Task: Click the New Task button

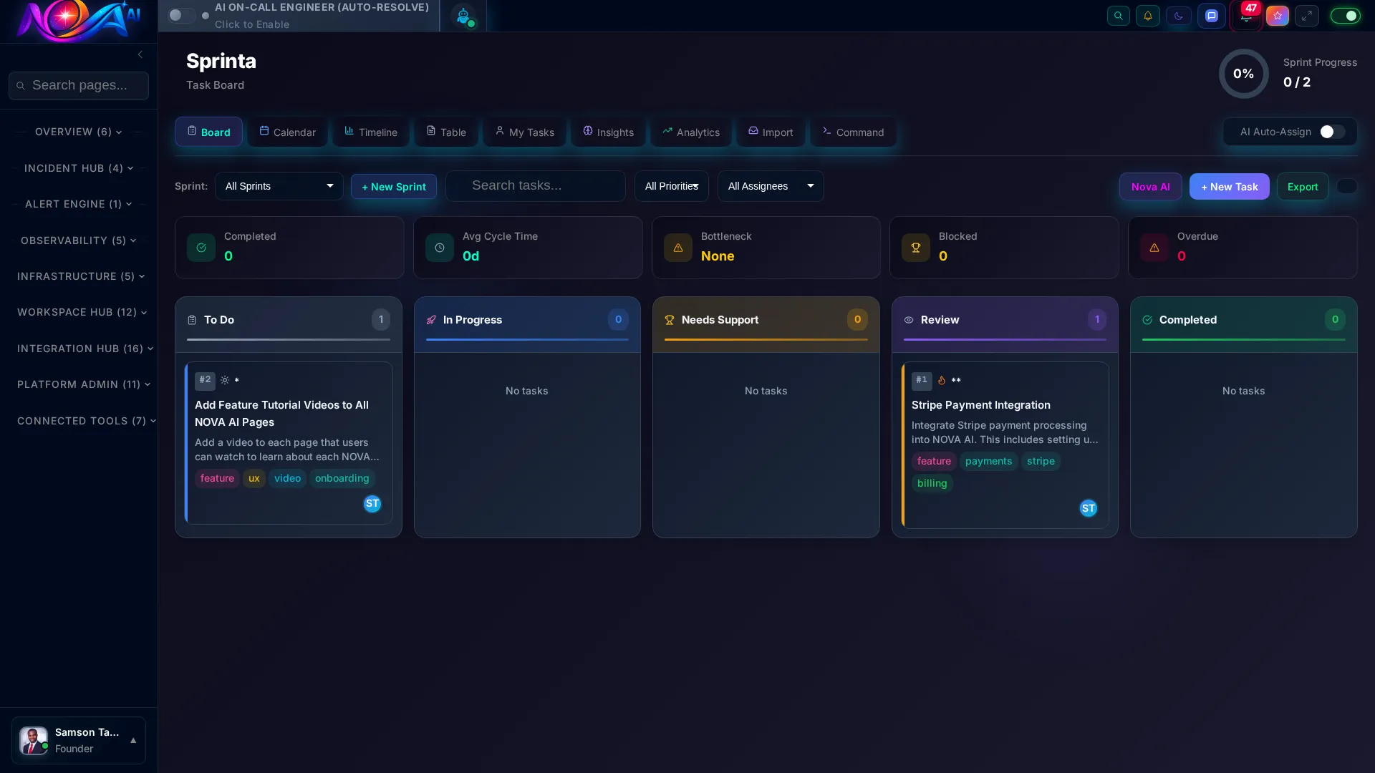Action: point(1229,186)
